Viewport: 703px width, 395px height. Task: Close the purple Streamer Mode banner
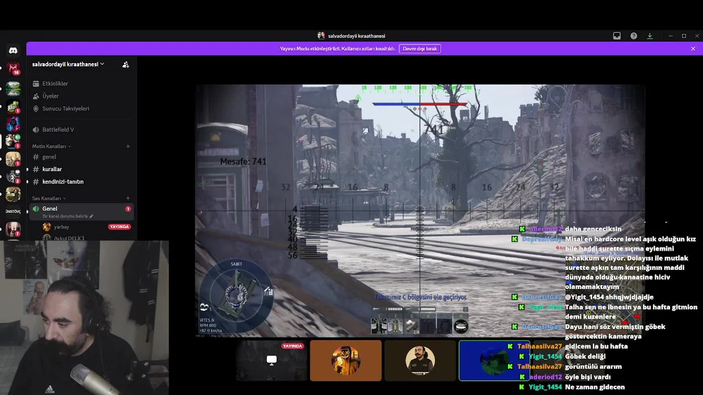click(x=693, y=49)
